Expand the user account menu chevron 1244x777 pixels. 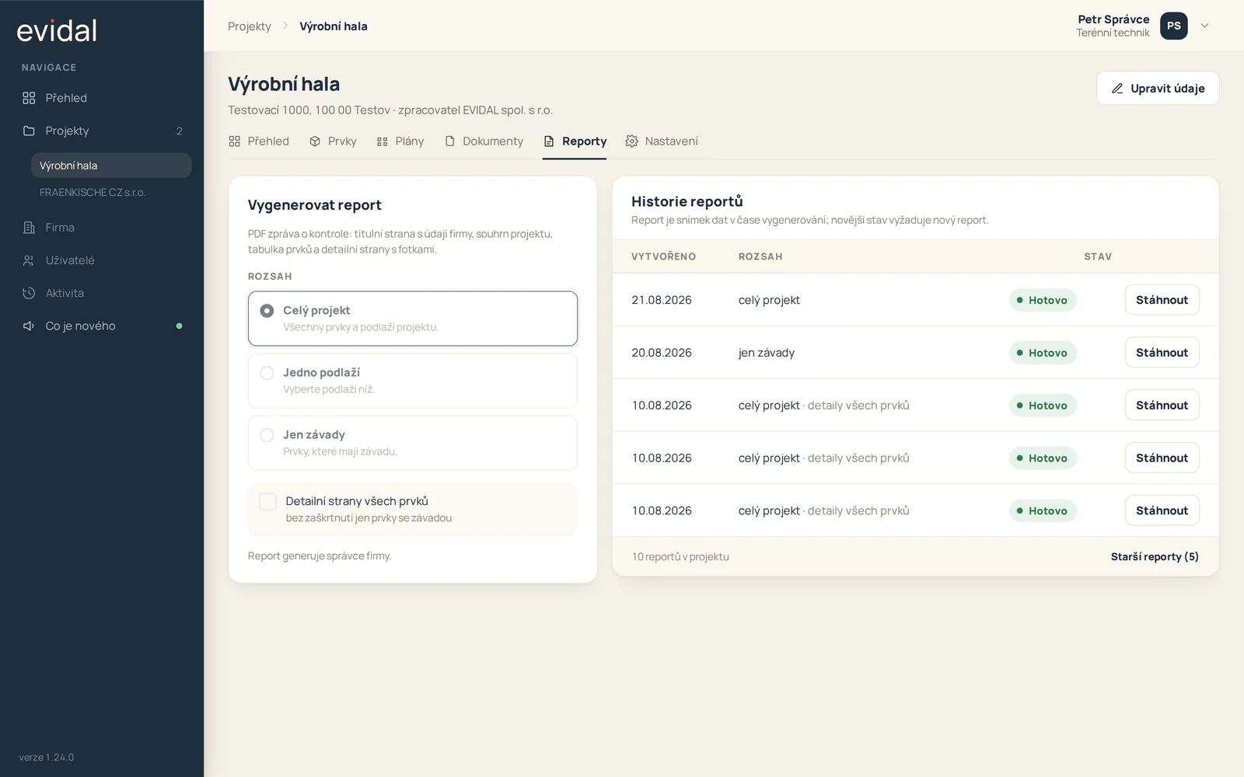tap(1205, 26)
